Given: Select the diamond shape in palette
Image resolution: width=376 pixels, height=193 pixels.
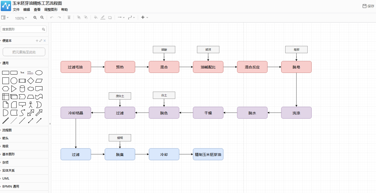Looking at the screenshot, I should (31, 81).
